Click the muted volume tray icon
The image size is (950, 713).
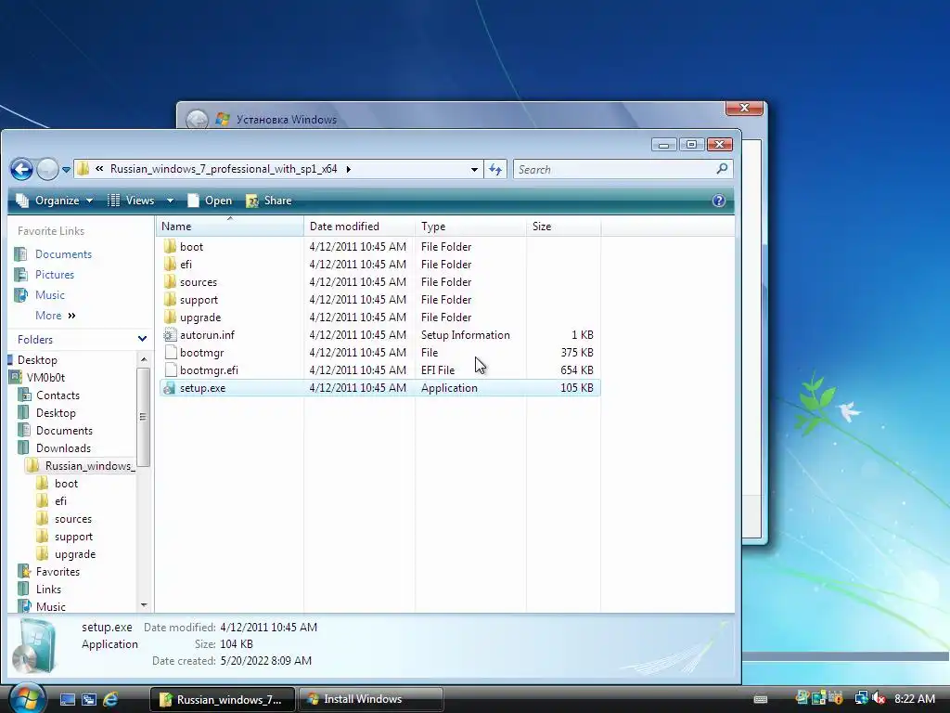[879, 698]
